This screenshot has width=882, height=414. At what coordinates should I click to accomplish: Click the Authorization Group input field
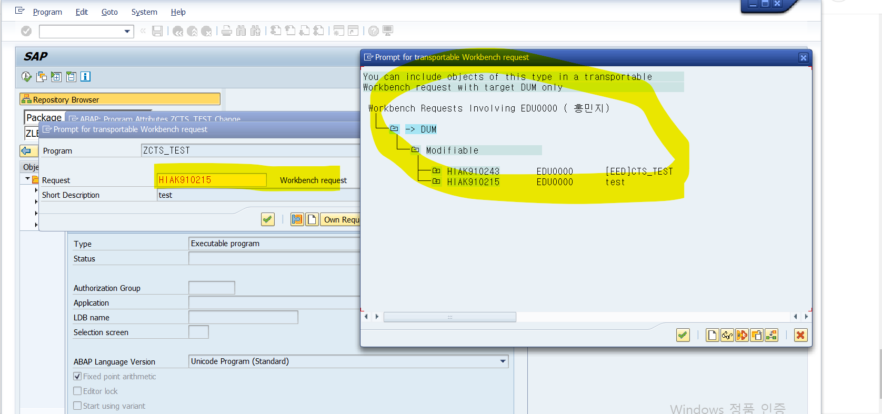212,288
